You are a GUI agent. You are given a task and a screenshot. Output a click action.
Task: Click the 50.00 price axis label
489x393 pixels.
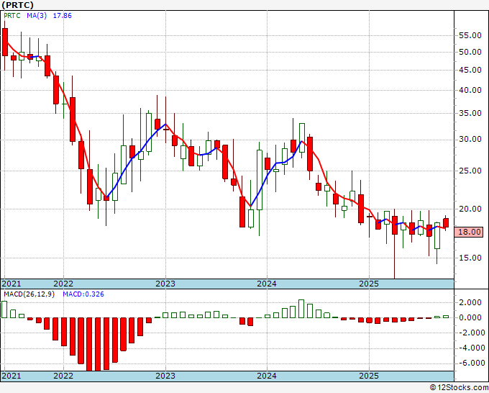pyautogui.click(x=470, y=52)
